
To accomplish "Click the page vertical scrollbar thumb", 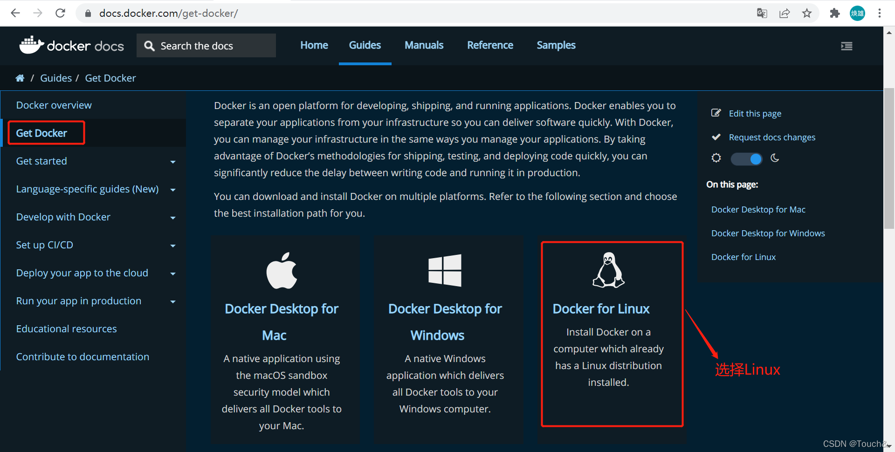I will coord(889,158).
